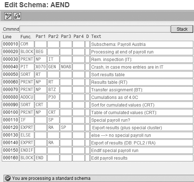Click text 'Export of results (DB: PCL2 / RA)'
194x182 pixels.
123,143
